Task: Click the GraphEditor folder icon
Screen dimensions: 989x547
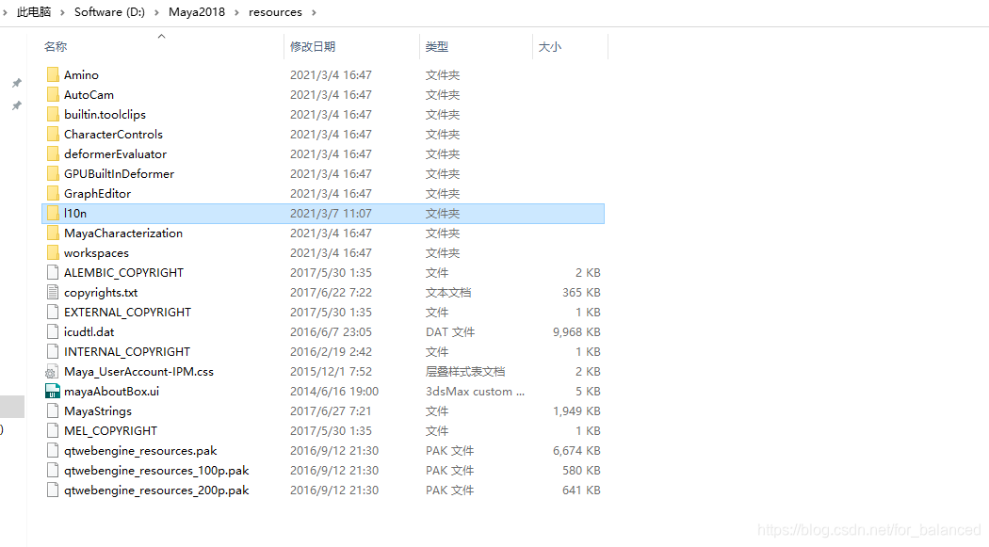Action: point(53,193)
